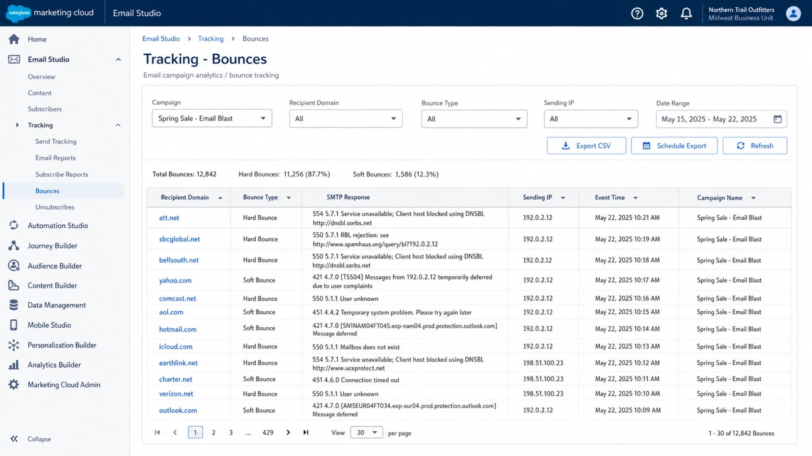812x456 pixels.
Task: Collapse the Tracking submenu chevron
Action: pyautogui.click(x=118, y=125)
